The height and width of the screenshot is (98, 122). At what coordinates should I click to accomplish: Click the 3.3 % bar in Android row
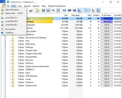pyautogui.click(x=107, y=28)
